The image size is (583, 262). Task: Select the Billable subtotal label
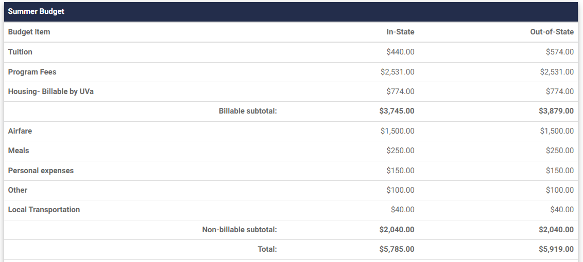248,111
